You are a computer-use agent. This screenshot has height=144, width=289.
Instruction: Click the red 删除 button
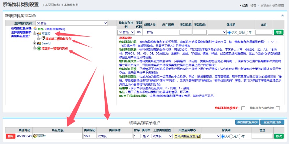click(x=10, y=136)
